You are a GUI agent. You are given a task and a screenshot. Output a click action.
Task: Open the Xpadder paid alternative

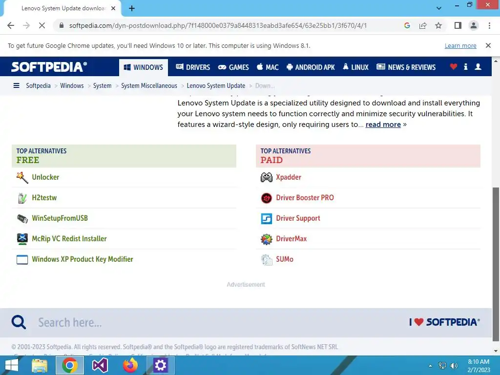[289, 177]
